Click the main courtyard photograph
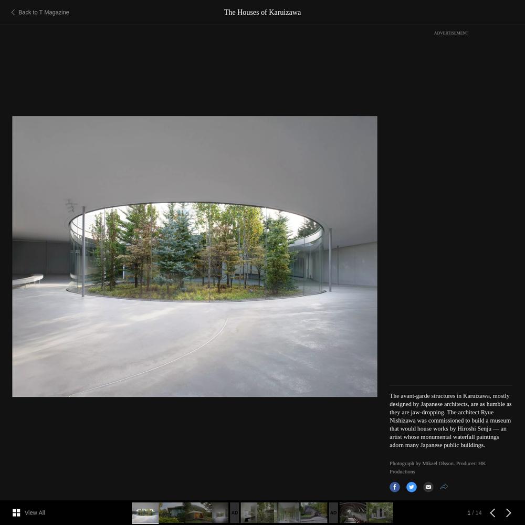The width and height of the screenshot is (525, 525). tap(195, 257)
